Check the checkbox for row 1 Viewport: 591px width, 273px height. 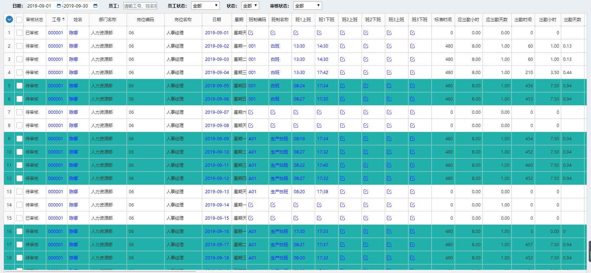point(19,33)
